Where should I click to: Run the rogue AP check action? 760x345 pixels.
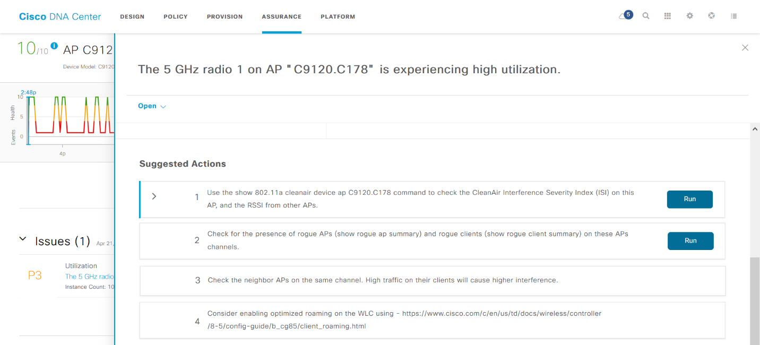pos(690,240)
